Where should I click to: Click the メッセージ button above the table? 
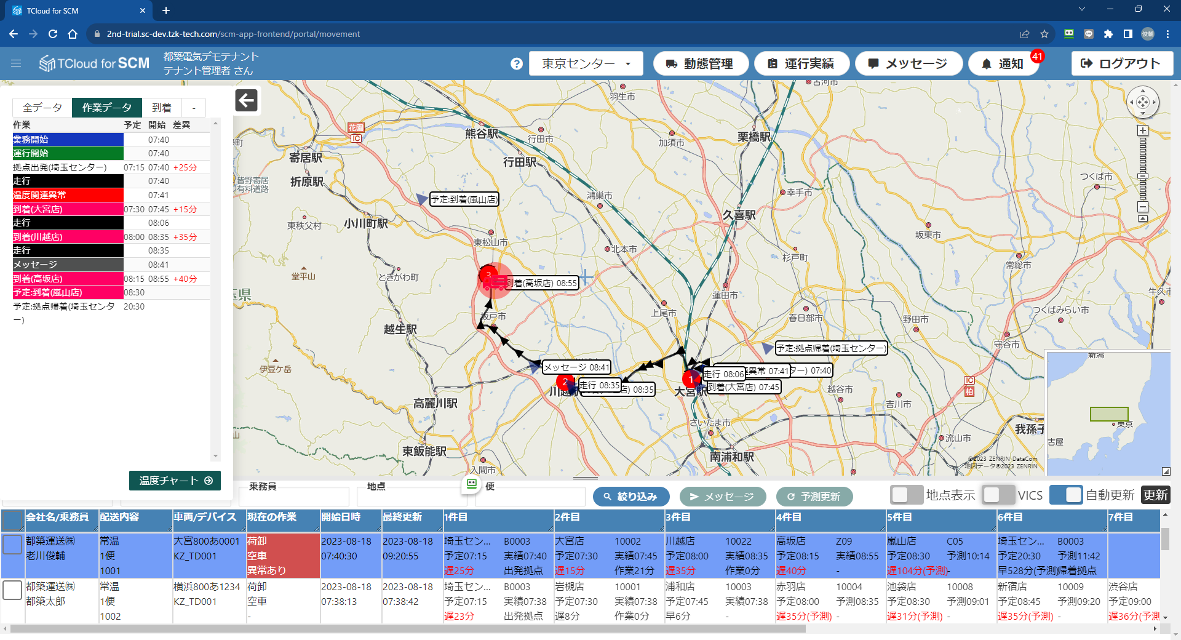point(723,496)
